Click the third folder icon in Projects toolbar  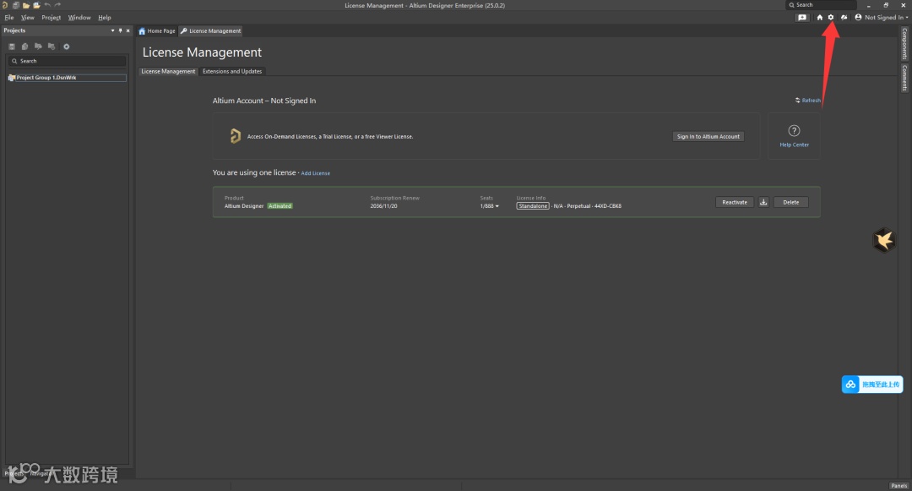38,46
